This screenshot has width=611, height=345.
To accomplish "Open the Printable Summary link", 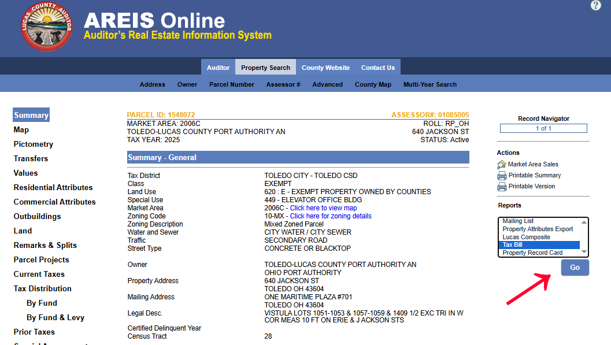I will pyautogui.click(x=535, y=175).
